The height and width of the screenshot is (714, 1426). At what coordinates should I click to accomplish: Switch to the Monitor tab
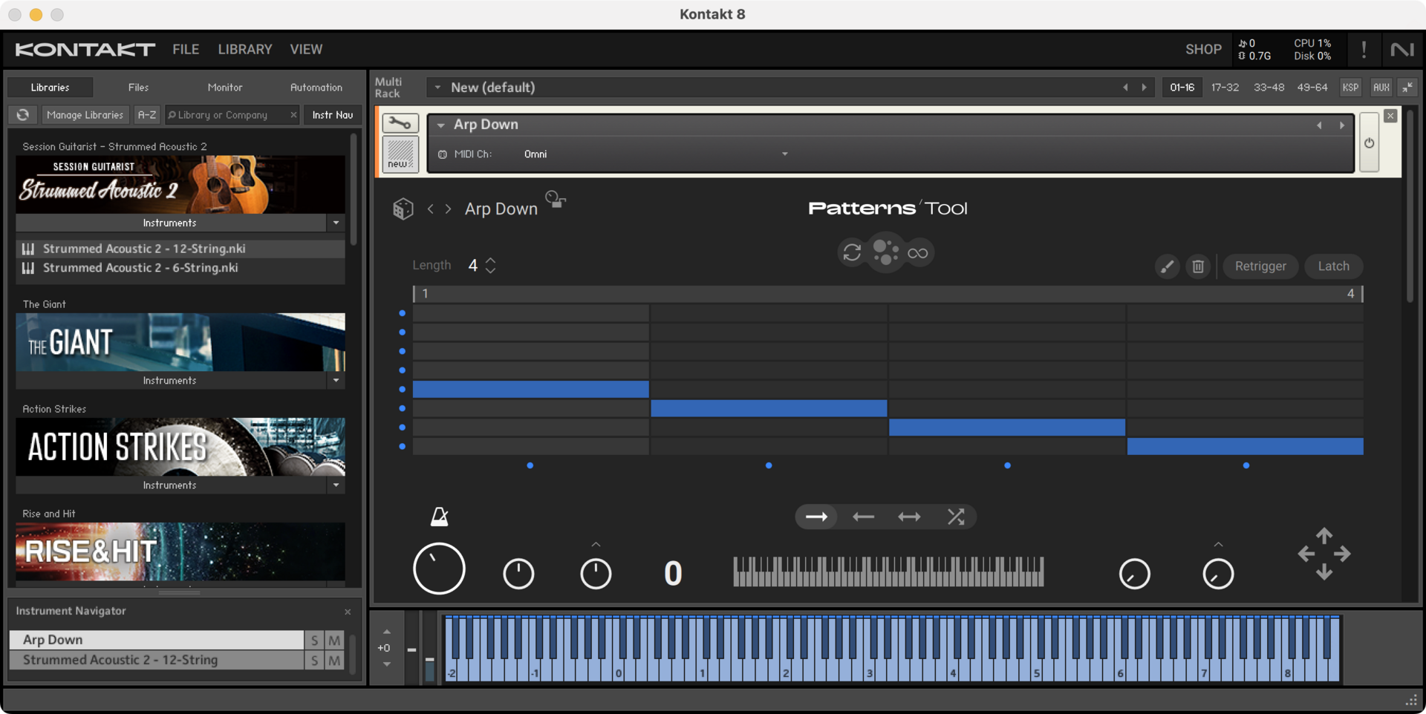pyautogui.click(x=225, y=88)
